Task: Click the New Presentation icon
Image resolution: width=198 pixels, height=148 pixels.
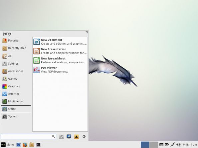Action: (37, 51)
